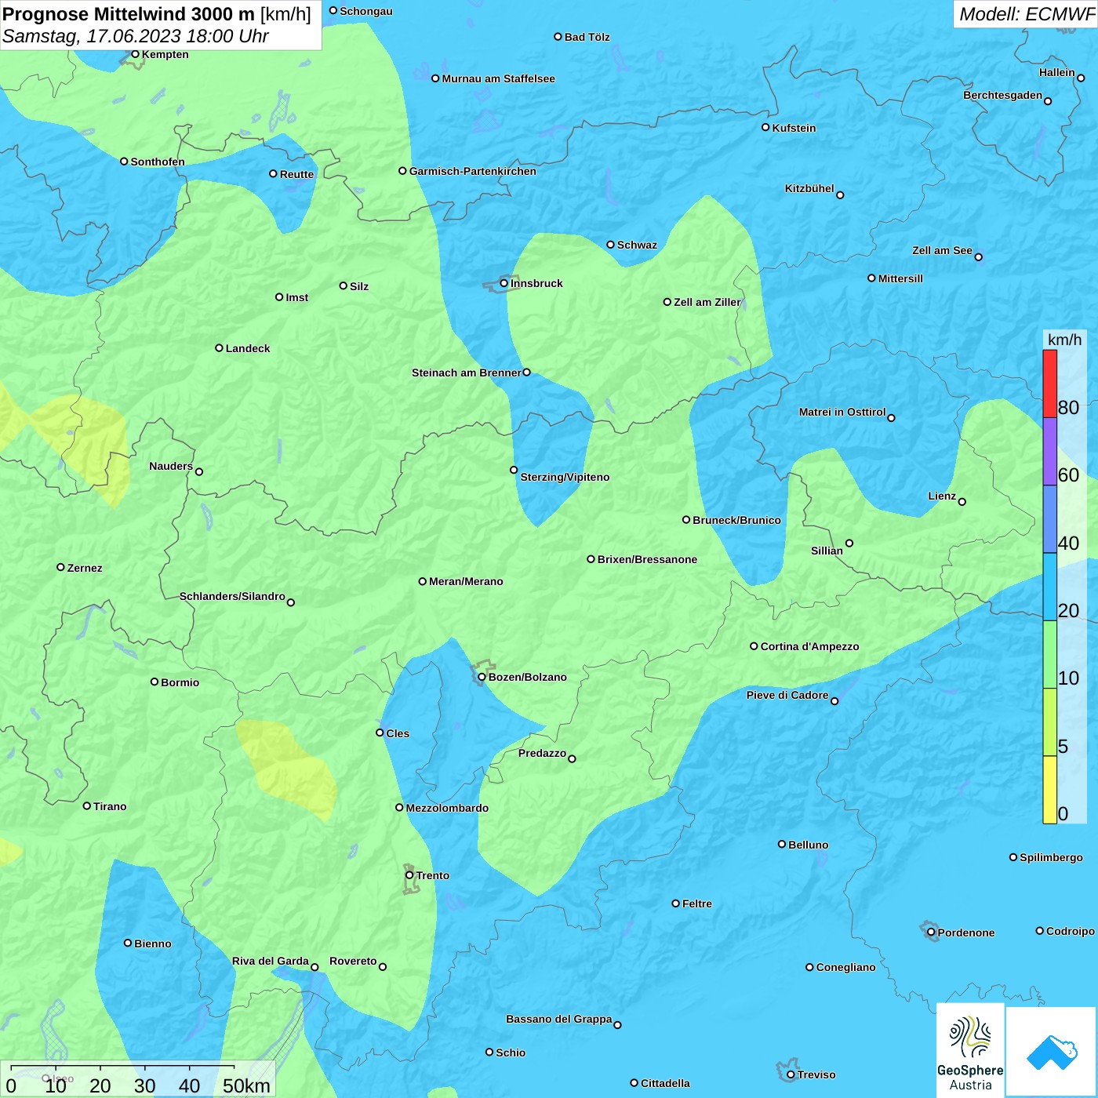The height and width of the screenshot is (1098, 1098).
Task: Click the 'Predazzo' label
Action: 542,753
